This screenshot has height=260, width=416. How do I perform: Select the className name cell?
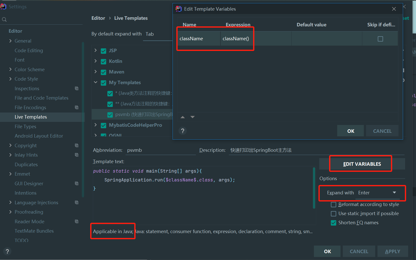tap(199, 39)
